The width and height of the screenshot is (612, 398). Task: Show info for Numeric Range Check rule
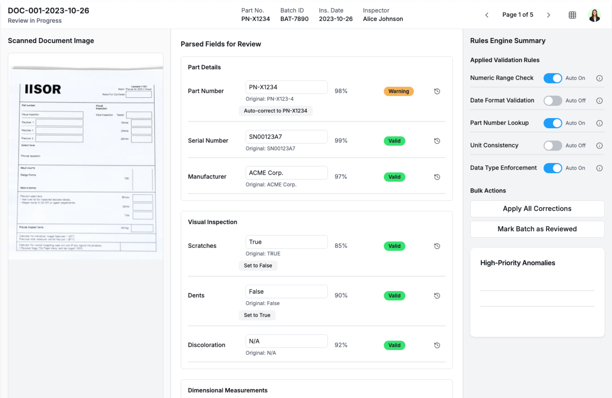click(x=599, y=78)
